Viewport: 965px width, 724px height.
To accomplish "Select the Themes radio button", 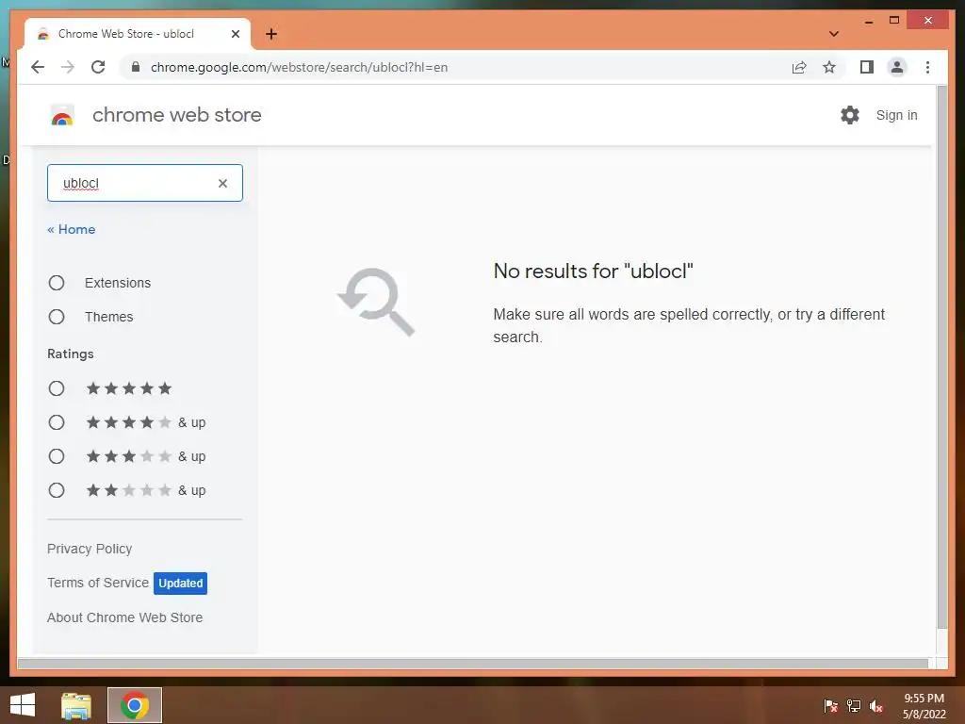I will (57, 317).
